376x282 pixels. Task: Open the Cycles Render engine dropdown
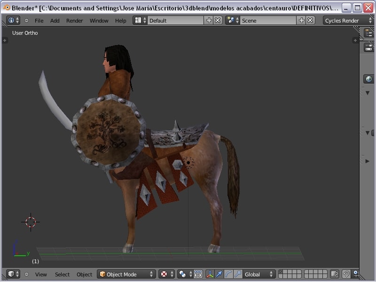point(348,20)
